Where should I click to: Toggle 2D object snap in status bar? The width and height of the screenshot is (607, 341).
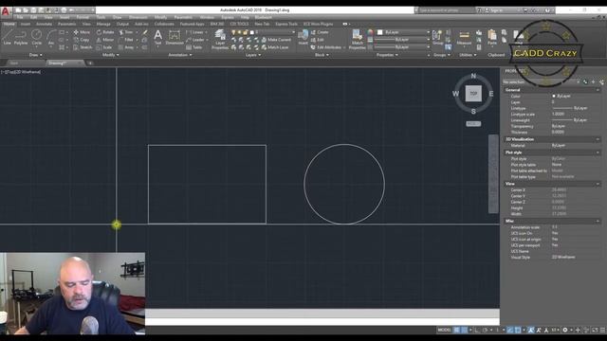(x=518, y=330)
